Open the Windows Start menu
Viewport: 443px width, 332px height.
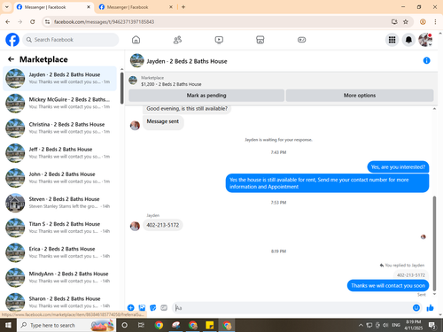point(8,325)
